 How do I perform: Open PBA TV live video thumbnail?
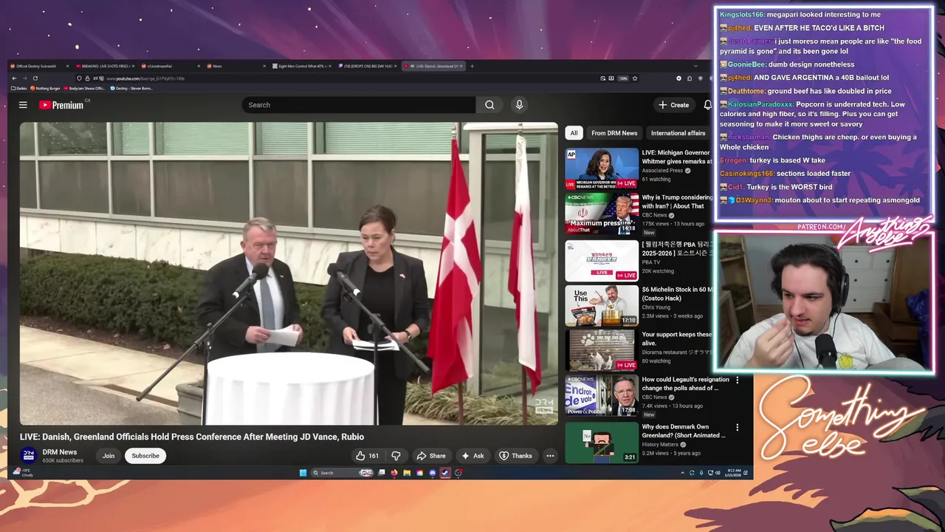pos(602,260)
